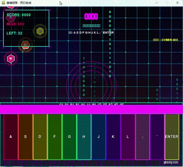This screenshot has height=167, width=183.
Task: Tap the semicolon piano key
Action: pos(142,137)
